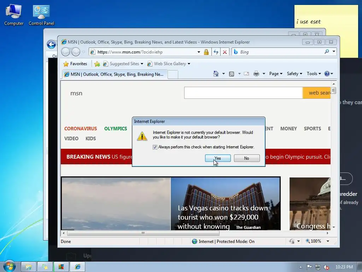The width and height of the screenshot is (362, 272).
Task: Click the status bar privacy icon
Action: coord(292,241)
